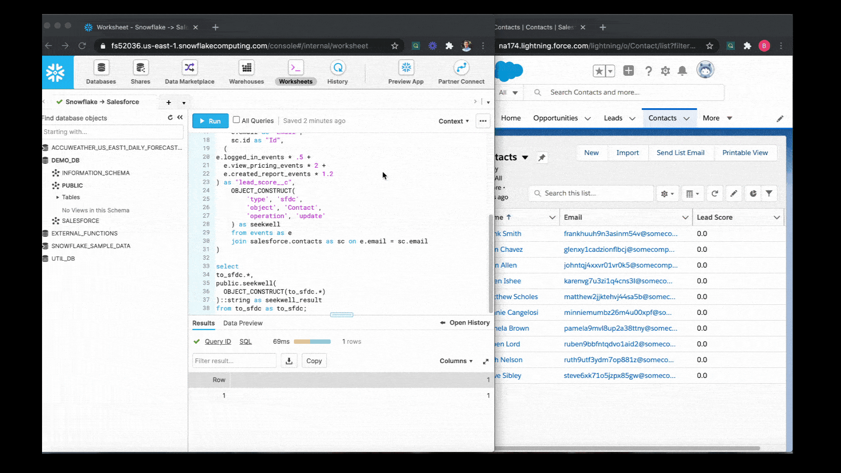Open the Warehouses panel
Viewport: 841px width, 473px height.
coord(246,72)
